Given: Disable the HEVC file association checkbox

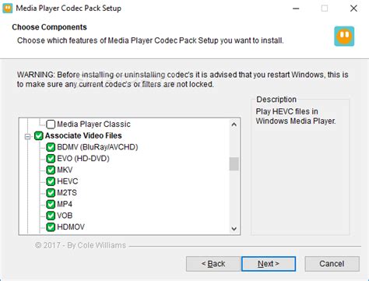Looking at the screenshot, I should [51, 181].
